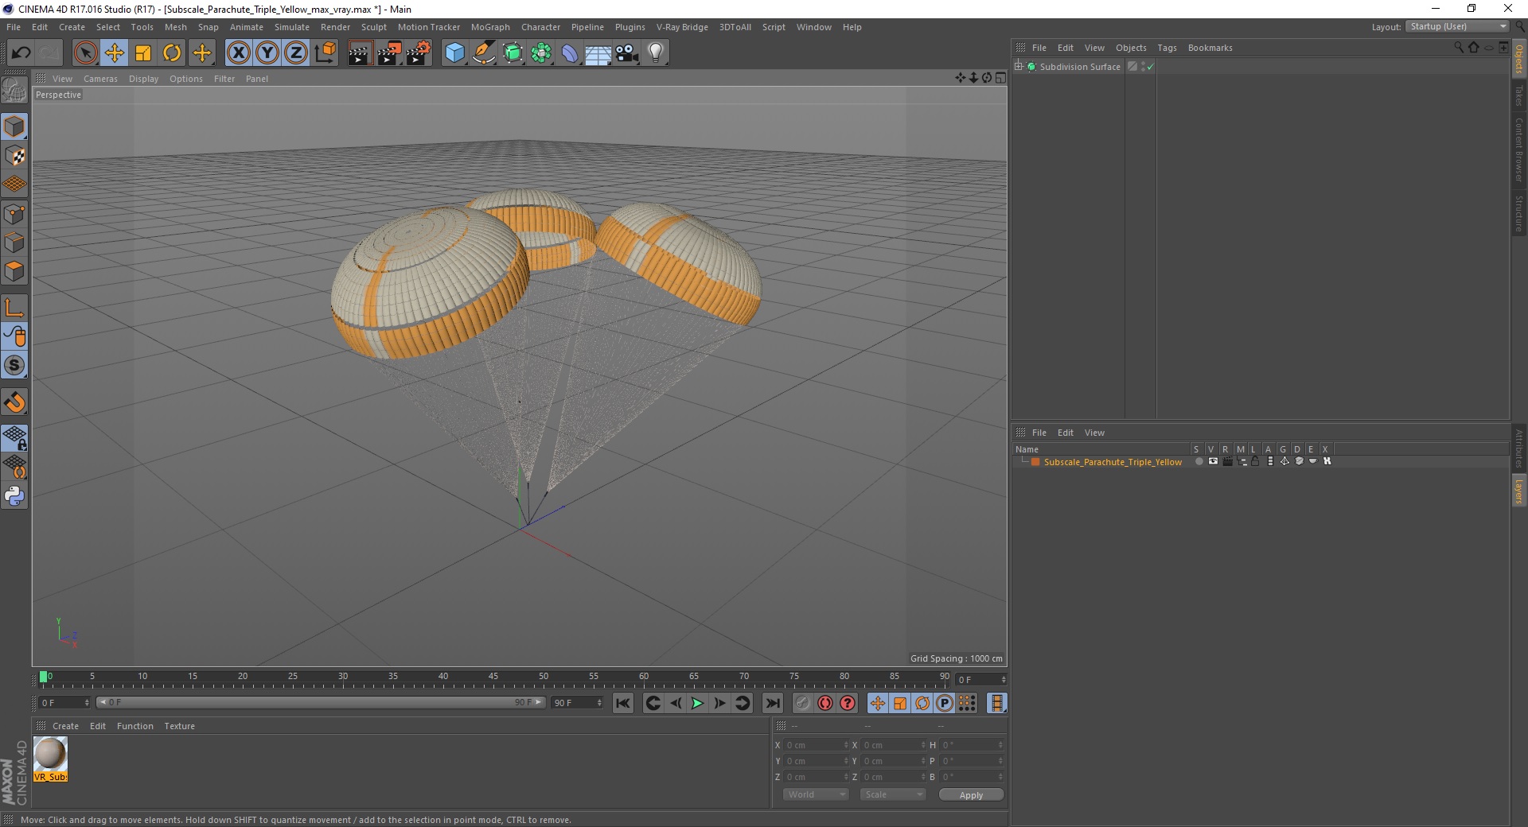Jump to the start of animation
The image size is (1528, 827).
point(623,703)
